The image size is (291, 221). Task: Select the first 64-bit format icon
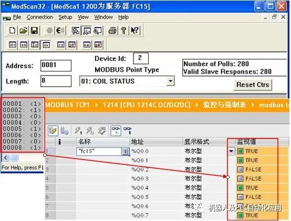click(87, 45)
